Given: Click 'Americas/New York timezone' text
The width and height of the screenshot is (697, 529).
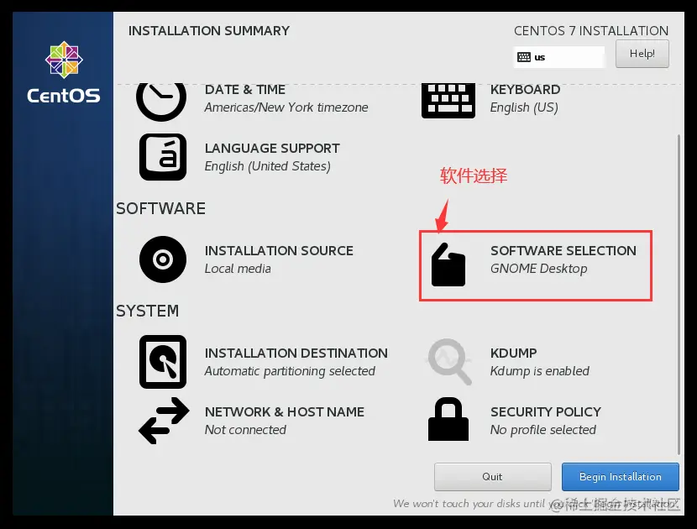Looking at the screenshot, I should coord(286,107).
